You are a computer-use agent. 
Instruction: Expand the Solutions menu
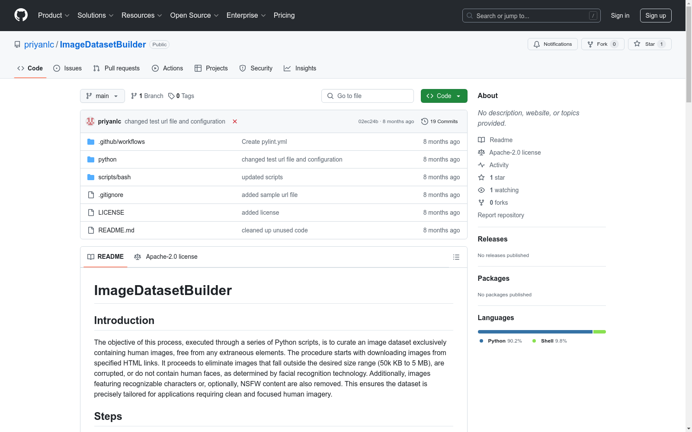pyautogui.click(x=96, y=15)
